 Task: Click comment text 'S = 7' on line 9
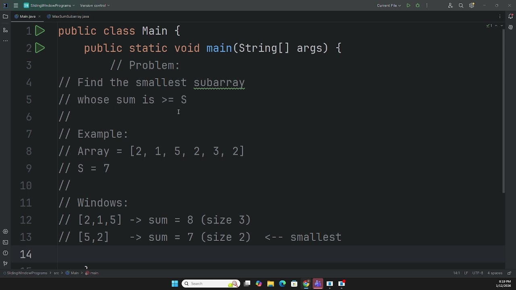tap(93, 168)
